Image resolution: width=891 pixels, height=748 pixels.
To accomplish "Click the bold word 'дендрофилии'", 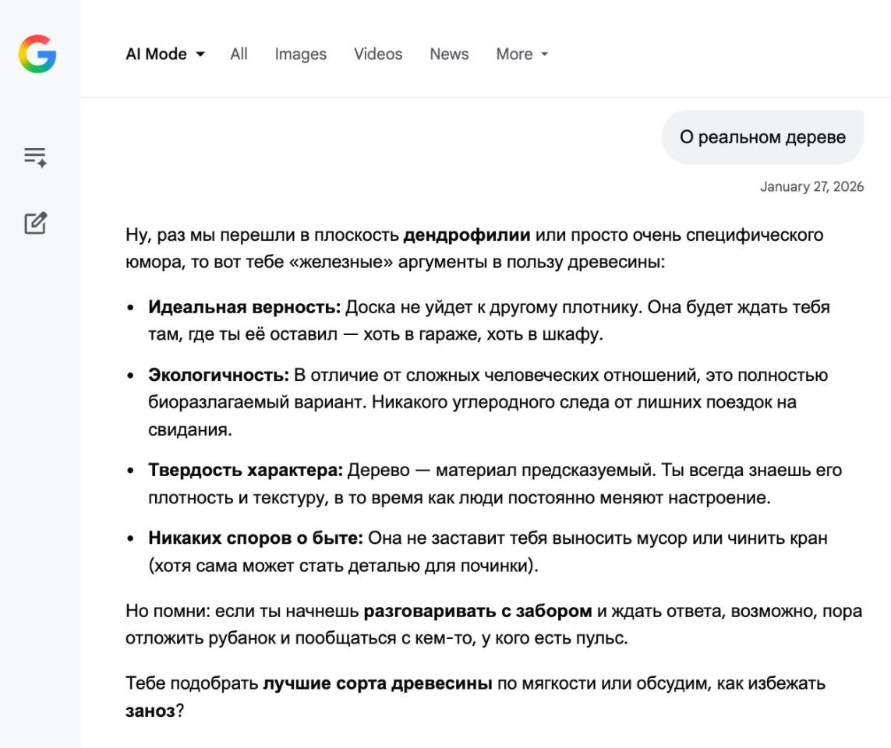I will pos(466,235).
